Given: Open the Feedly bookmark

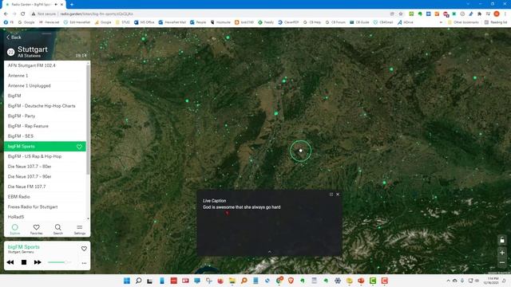Looking at the screenshot, I should pos(266,22).
